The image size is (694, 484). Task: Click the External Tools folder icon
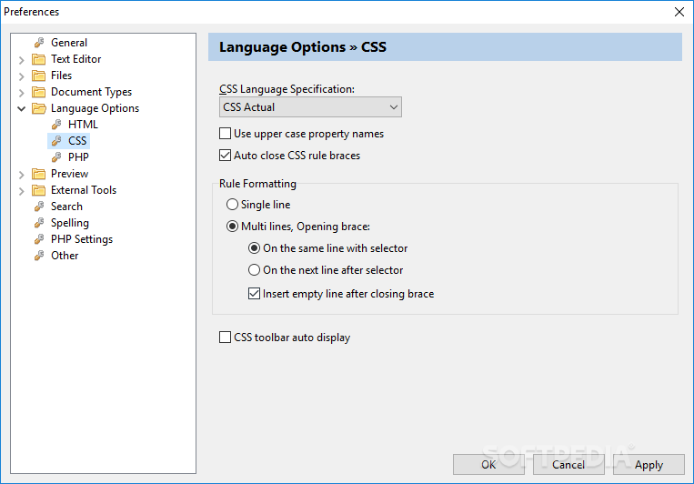pyautogui.click(x=39, y=190)
